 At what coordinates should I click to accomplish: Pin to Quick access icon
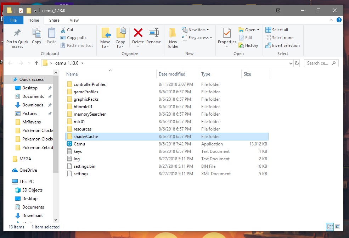click(x=17, y=33)
